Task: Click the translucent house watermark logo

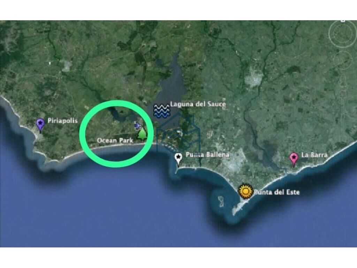Action: [x=178, y=133]
